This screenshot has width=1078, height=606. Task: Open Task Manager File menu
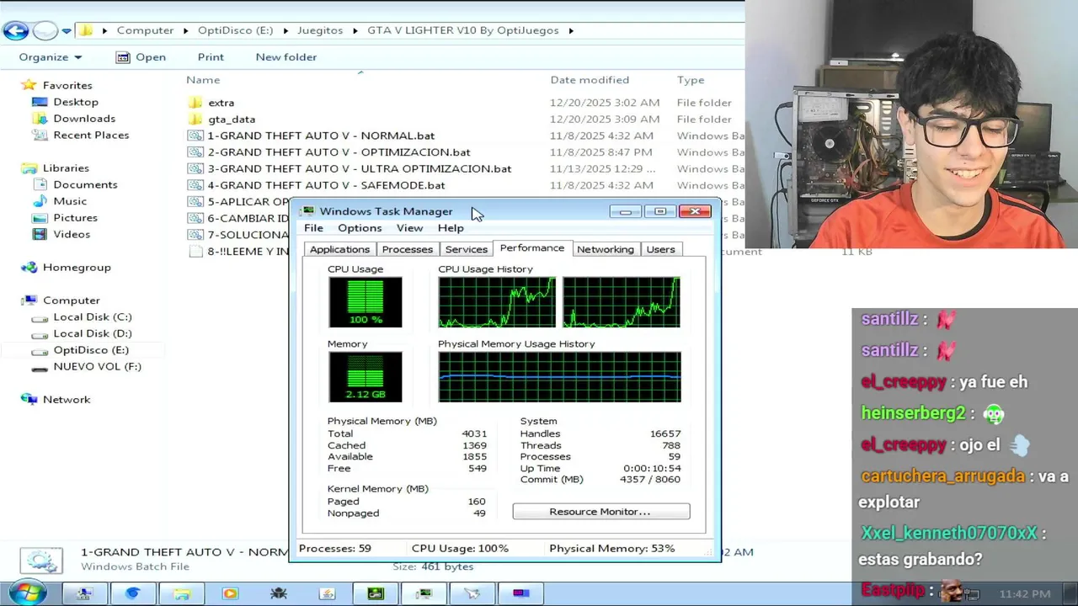(x=313, y=228)
